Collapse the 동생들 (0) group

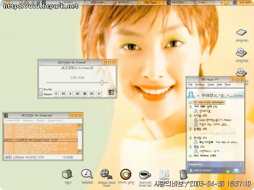[x=190, y=129]
